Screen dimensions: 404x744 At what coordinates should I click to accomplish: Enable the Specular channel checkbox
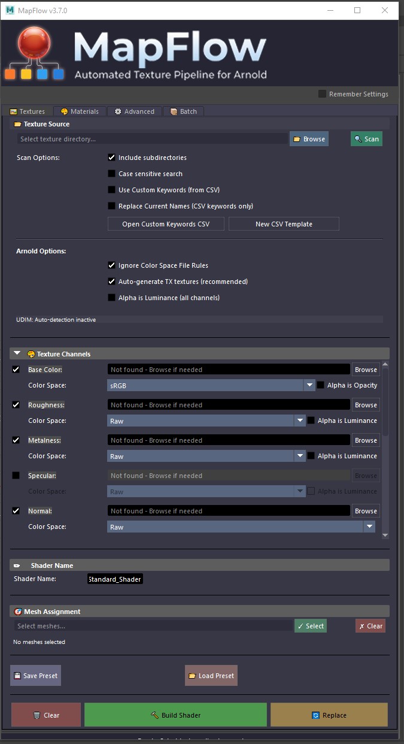pos(16,476)
